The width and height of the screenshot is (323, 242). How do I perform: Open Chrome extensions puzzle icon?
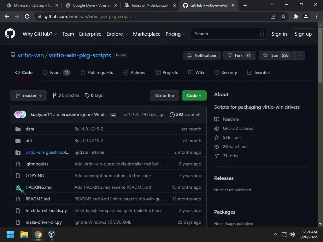(x=296, y=16)
